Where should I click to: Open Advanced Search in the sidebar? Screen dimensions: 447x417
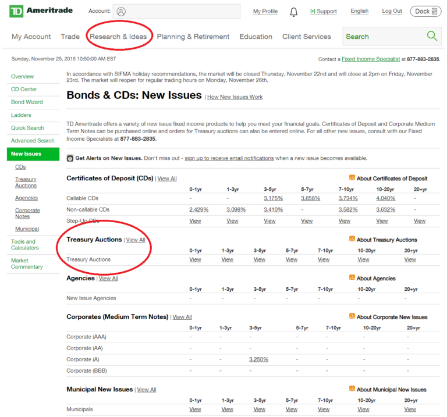pos(33,141)
